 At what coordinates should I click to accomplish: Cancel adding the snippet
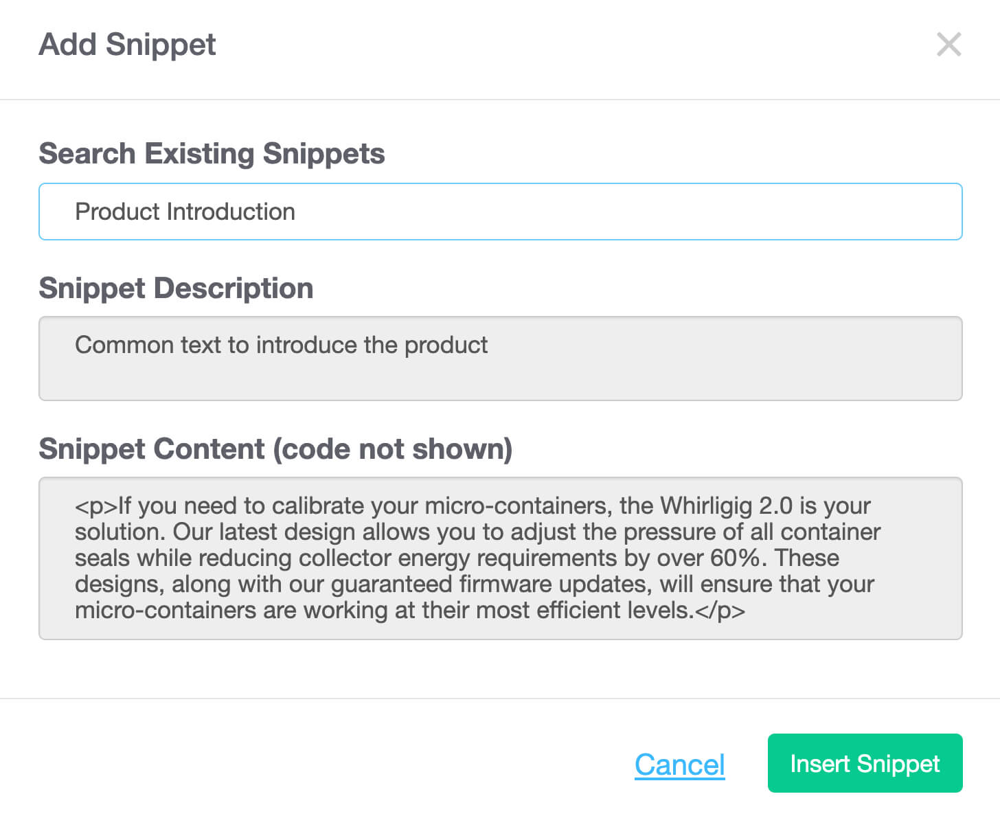(x=679, y=763)
